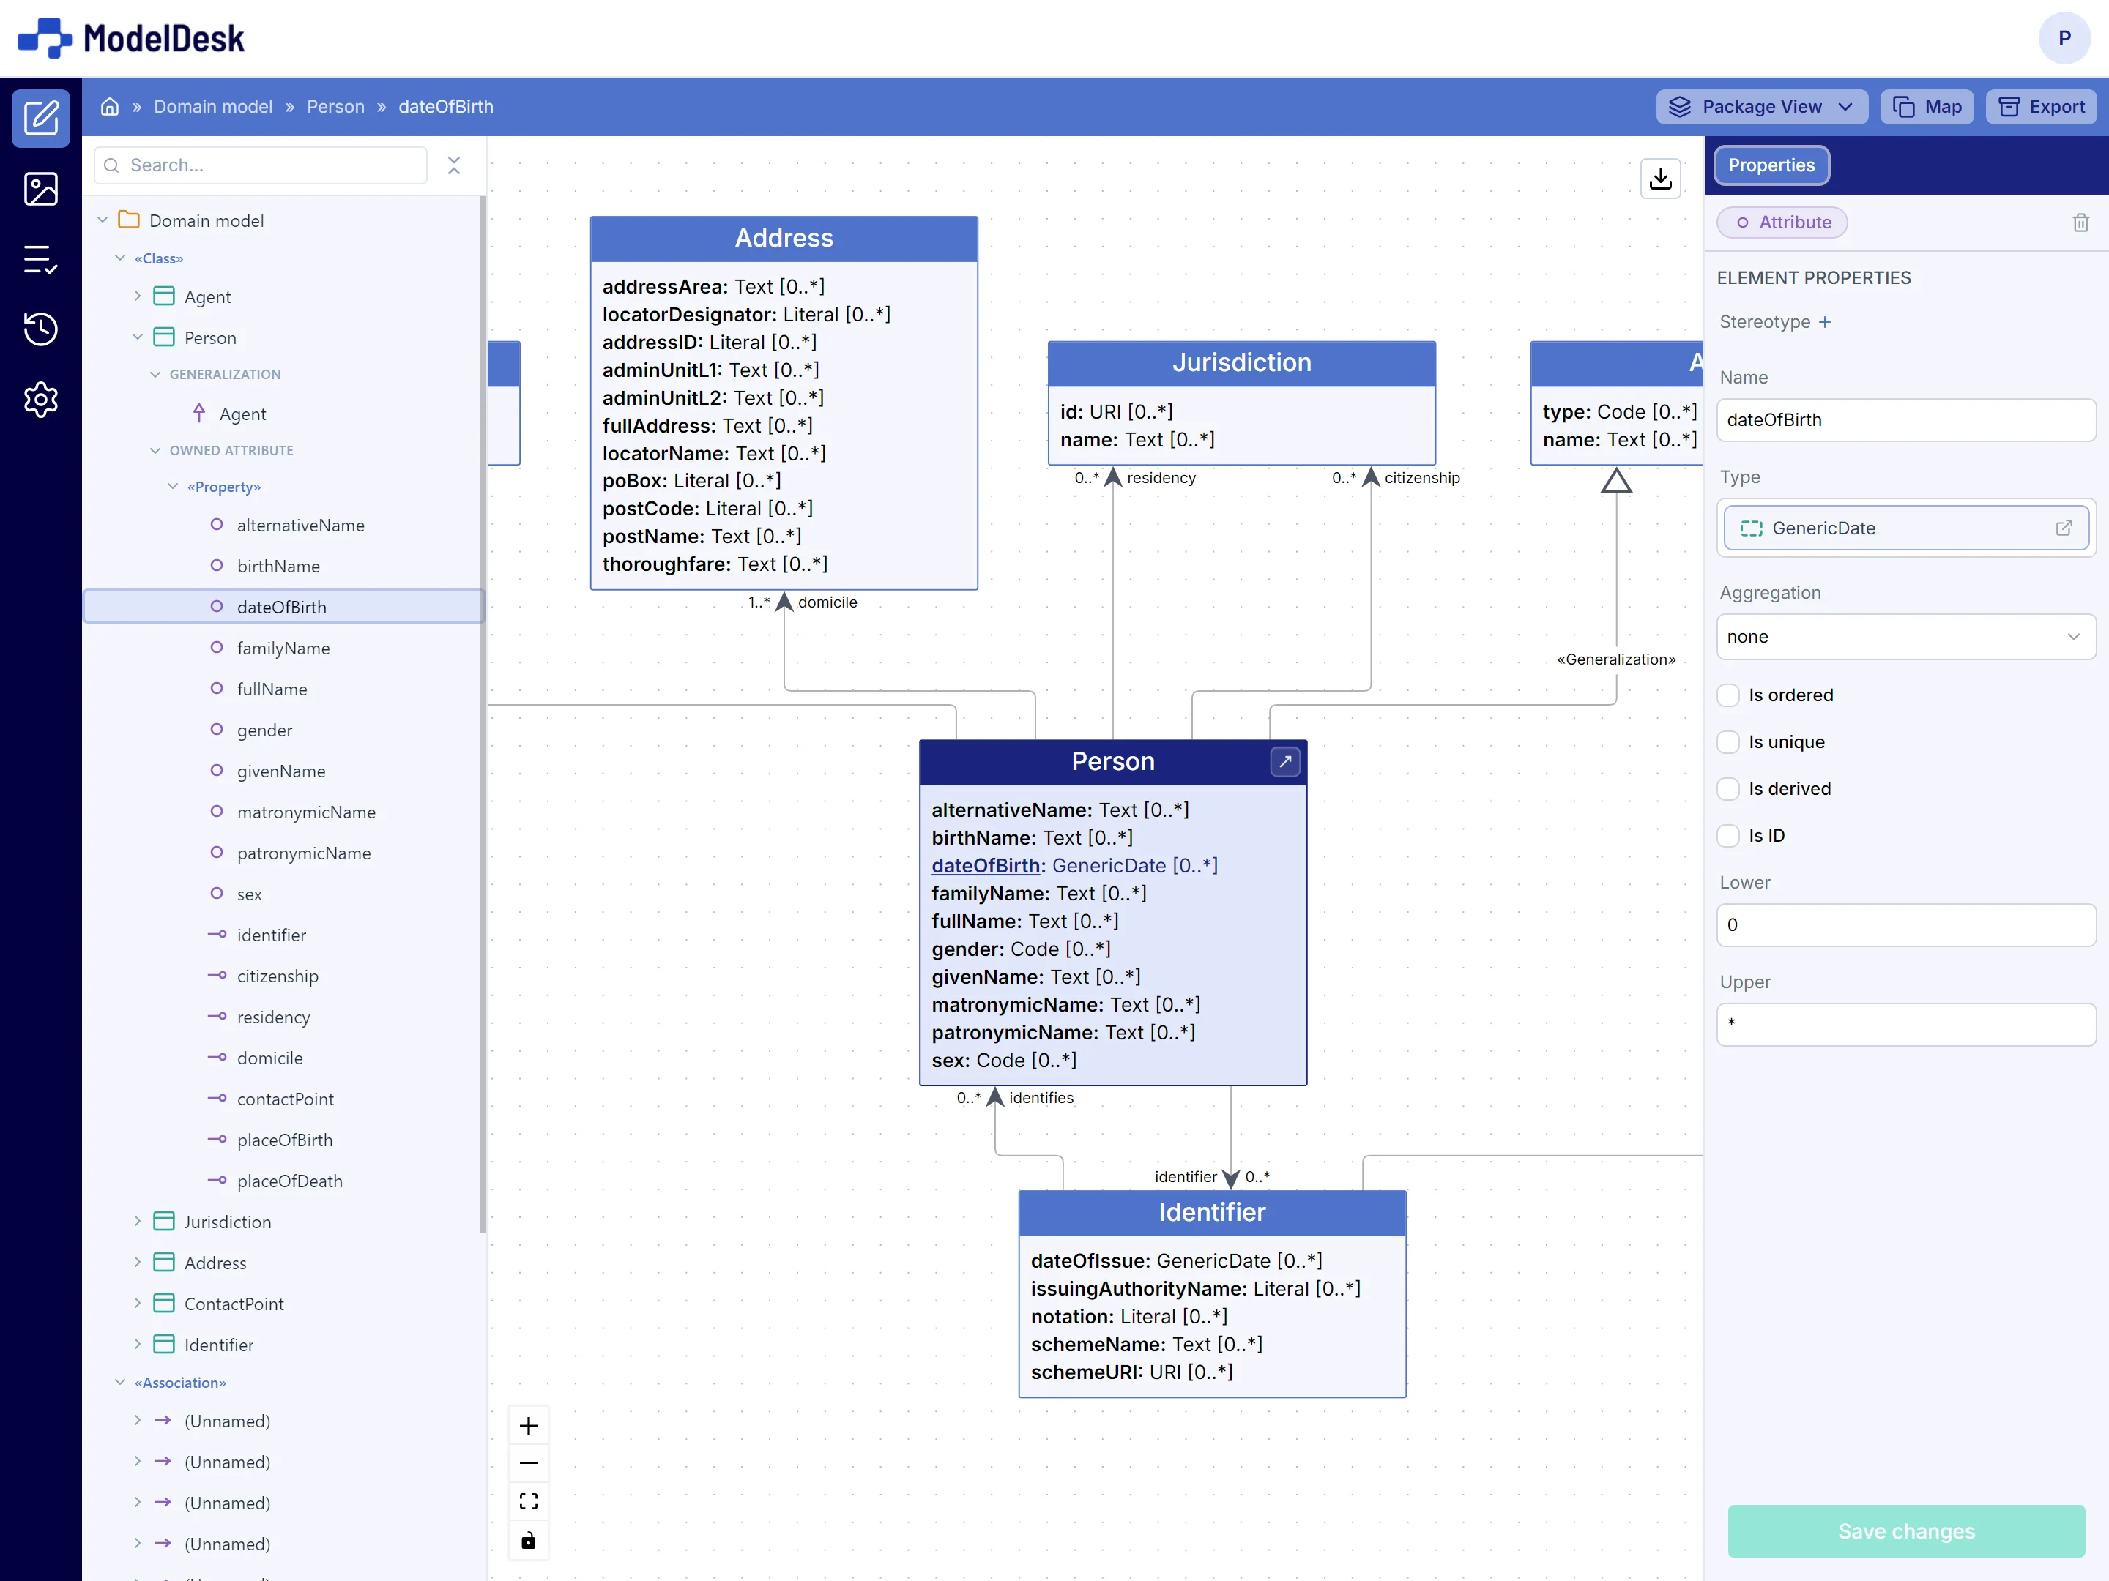This screenshot has height=1581, width=2109.
Task: Download the diagram using the download icon
Action: (1660, 178)
